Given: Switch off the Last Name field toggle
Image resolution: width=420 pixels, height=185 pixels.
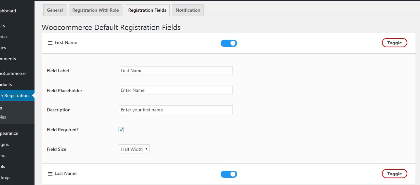Looking at the screenshot, I should (x=229, y=174).
